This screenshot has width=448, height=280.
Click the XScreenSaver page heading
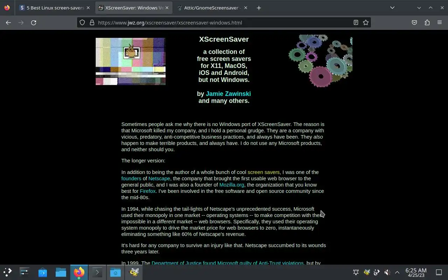click(224, 39)
